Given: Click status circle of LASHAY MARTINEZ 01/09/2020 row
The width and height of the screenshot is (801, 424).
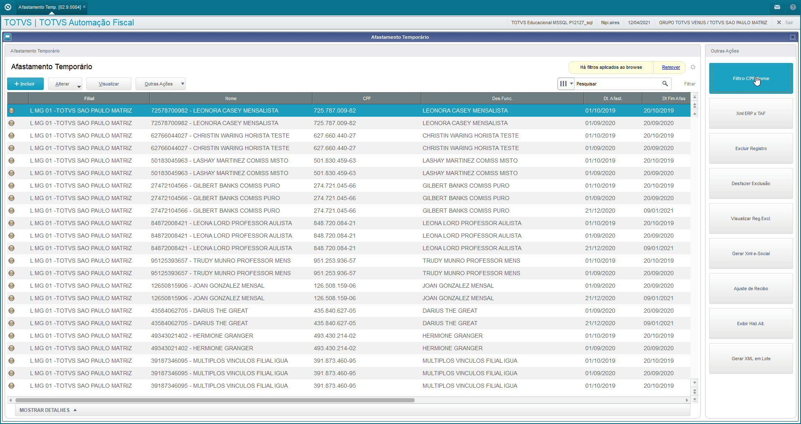Looking at the screenshot, I should 12,173.
